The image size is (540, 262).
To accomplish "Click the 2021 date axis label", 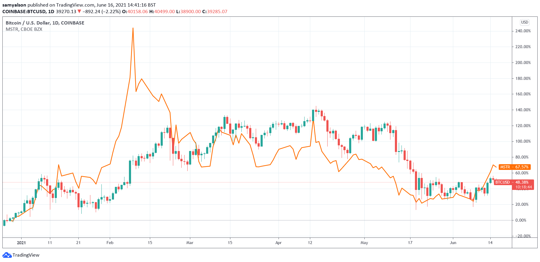I will 21,243.
